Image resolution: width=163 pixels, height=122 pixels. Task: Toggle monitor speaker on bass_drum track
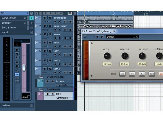59,30
